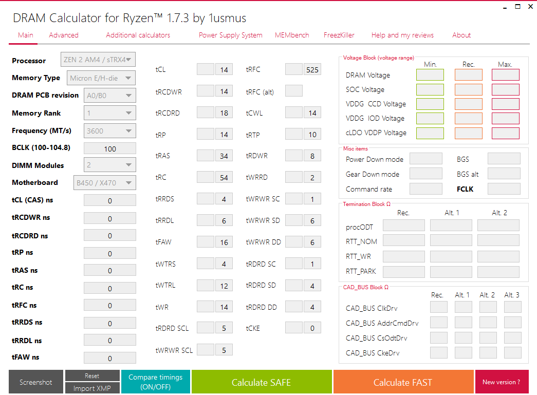
Task: Click SOC Voltage Rec. box
Action: point(469,89)
